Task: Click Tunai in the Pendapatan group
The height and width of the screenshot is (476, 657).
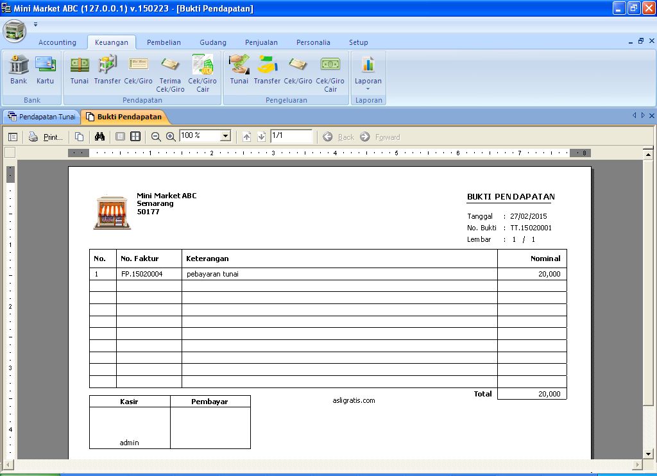Action: point(80,69)
